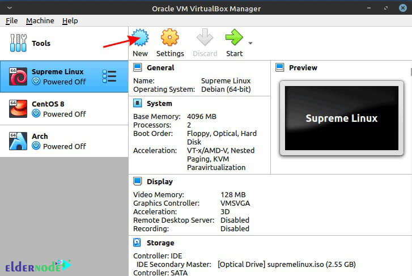The image size is (412, 276).
Task: Click the System section chip icon
Action: [x=137, y=103]
